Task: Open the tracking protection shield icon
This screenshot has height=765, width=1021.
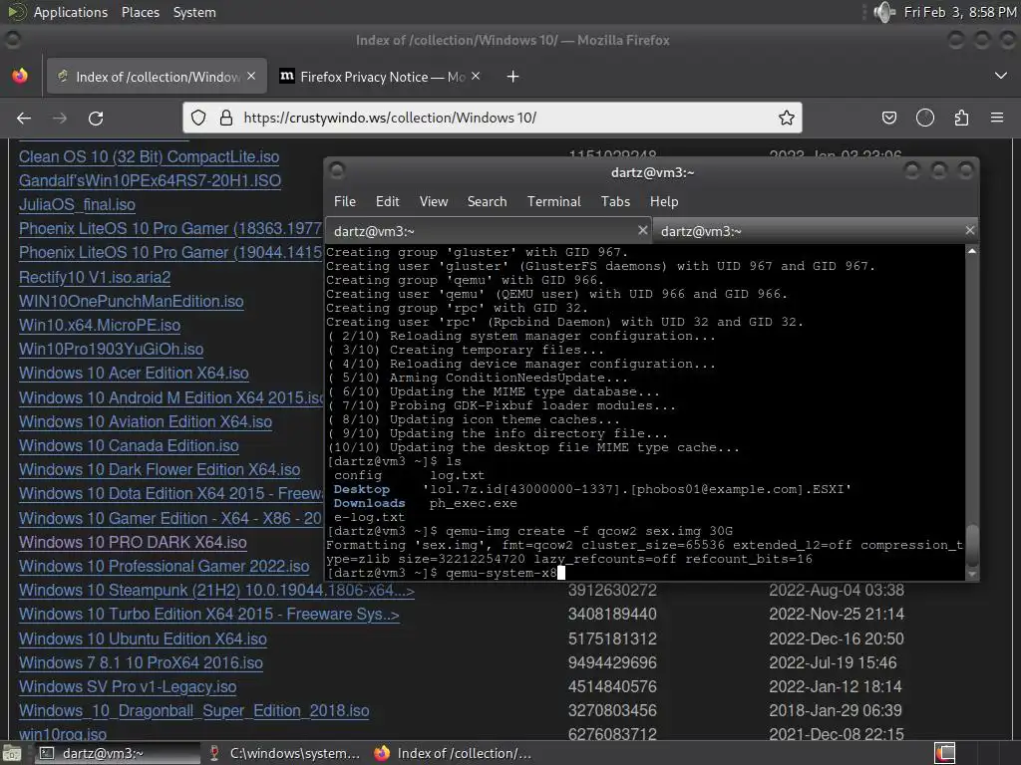Action: pyautogui.click(x=198, y=118)
